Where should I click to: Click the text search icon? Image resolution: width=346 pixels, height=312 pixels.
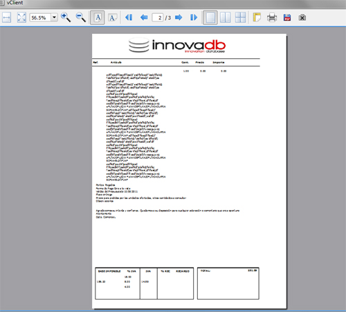[x=113, y=17]
